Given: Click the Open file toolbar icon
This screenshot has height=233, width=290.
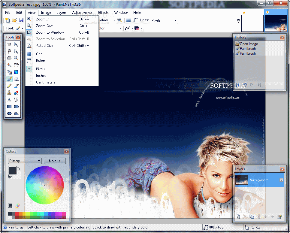Looking at the screenshot, I should point(14,20).
